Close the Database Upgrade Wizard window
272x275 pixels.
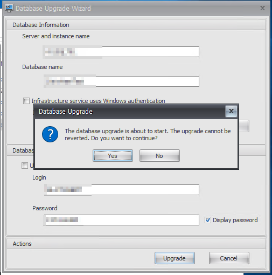click(x=262, y=8)
